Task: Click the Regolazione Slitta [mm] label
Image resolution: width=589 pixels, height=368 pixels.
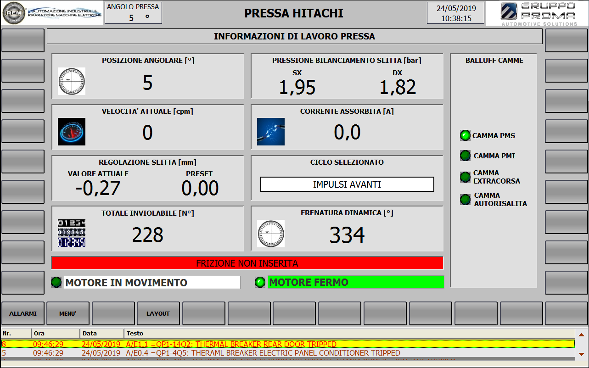Action: click(148, 162)
